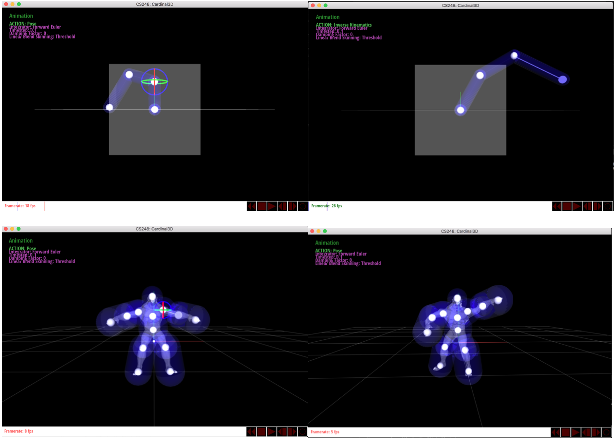Click 'Linear Blend Skinning: Threshold' in the top-left window
Screen dimensions: 616x440
(x=42, y=37)
